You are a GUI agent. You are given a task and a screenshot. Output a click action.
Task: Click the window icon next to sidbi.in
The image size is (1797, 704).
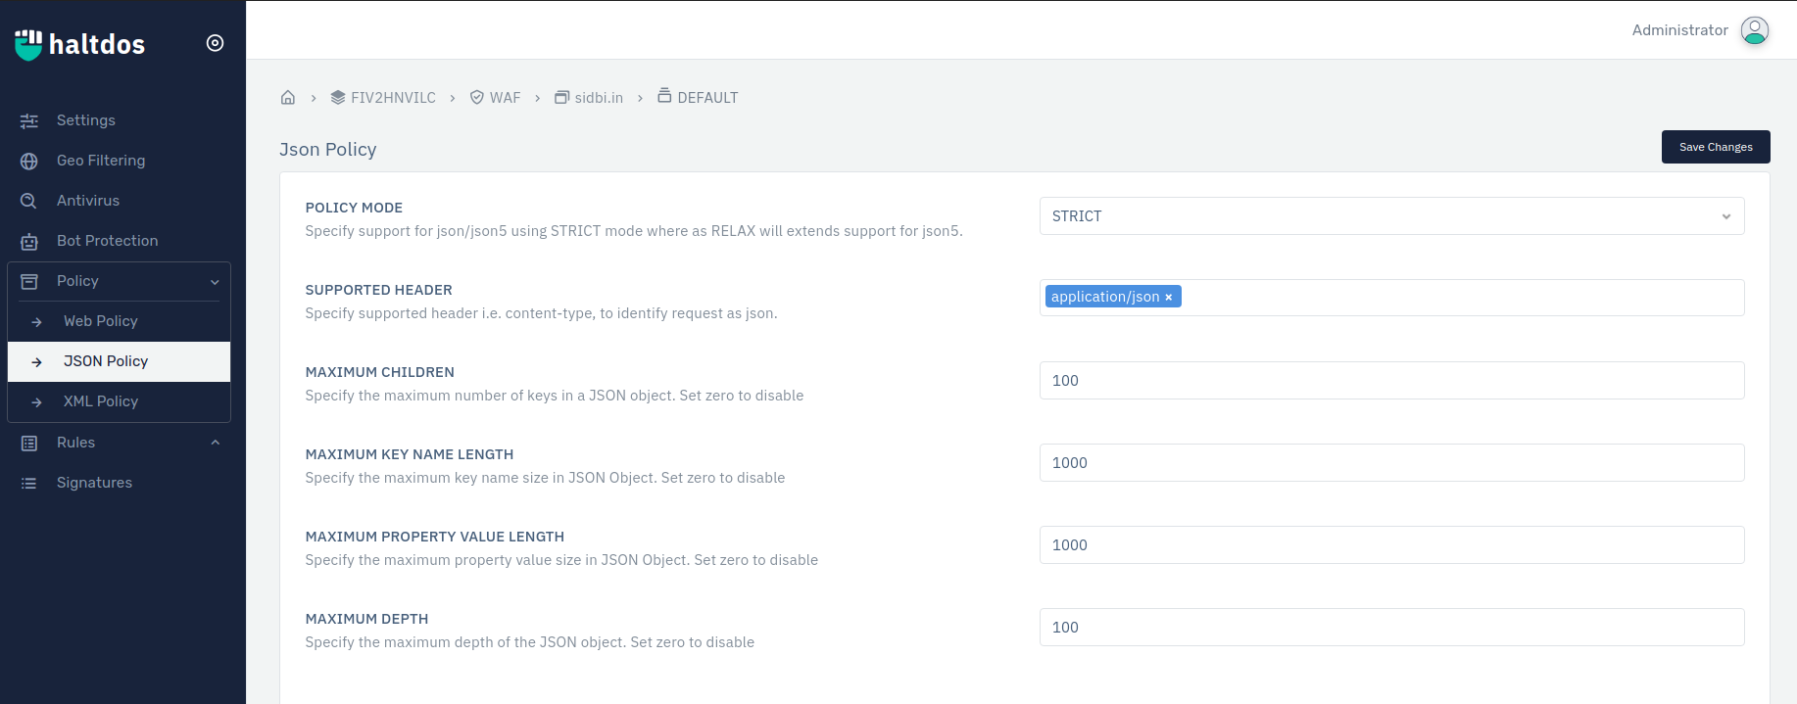562,97
